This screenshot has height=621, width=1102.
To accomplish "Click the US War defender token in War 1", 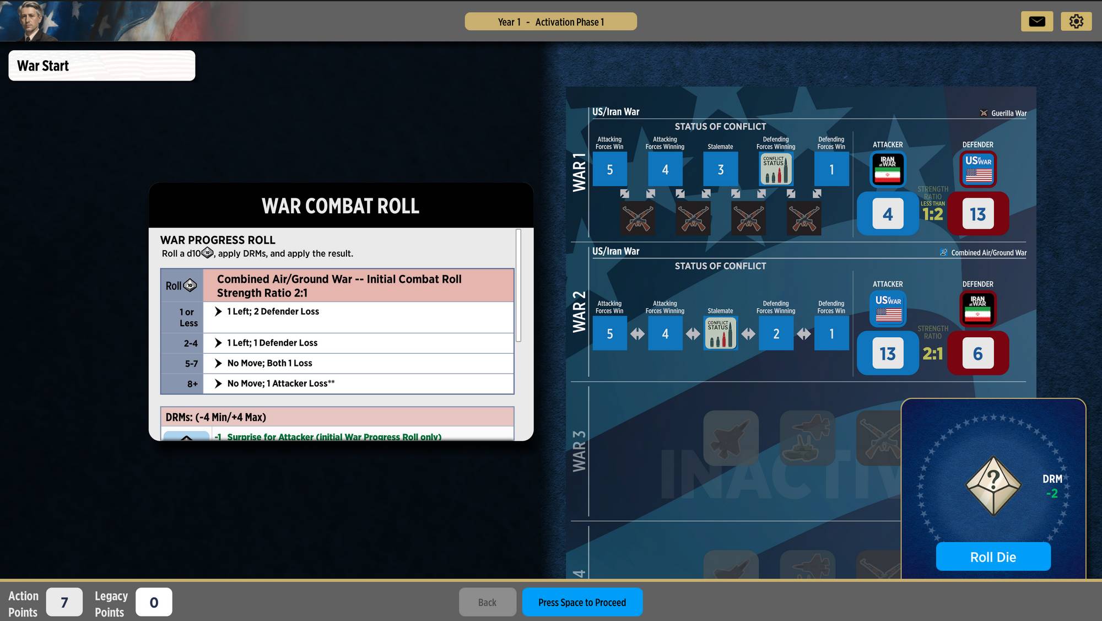I will click(977, 169).
